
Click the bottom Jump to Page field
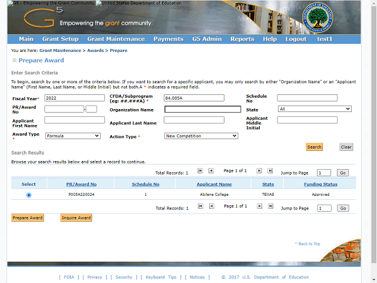click(325, 208)
